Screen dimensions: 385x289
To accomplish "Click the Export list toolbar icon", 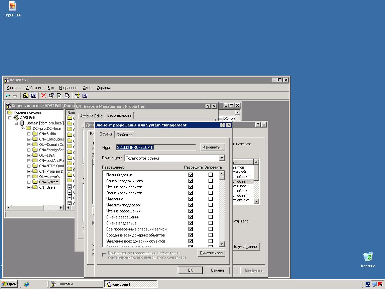I will [x=67, y=96].
